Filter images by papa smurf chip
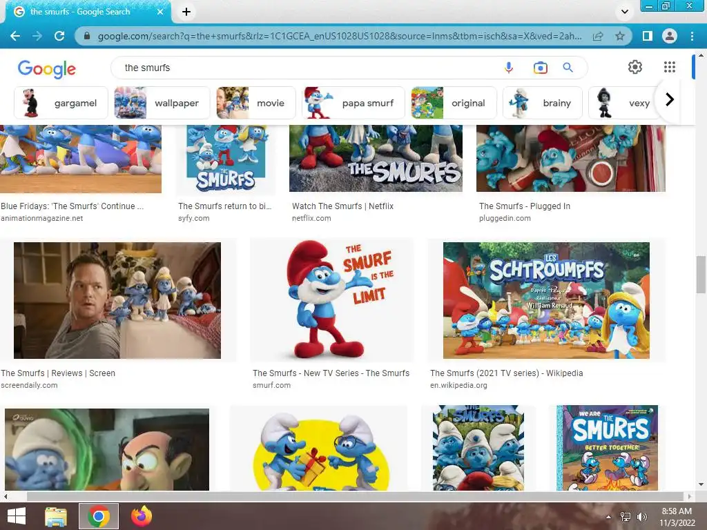Viewport: 707px width, 530px height. 353,103
